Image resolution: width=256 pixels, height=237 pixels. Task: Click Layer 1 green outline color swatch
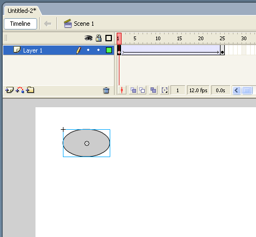(109, 50)
